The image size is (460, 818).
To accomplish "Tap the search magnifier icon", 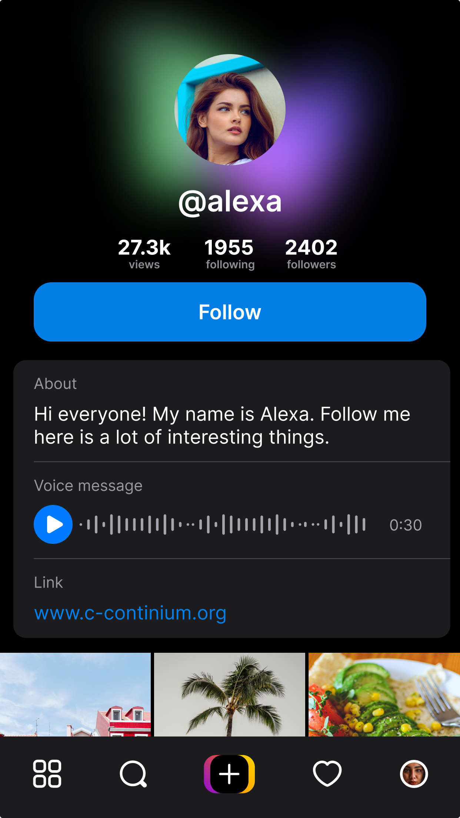I will coord(133,774).
